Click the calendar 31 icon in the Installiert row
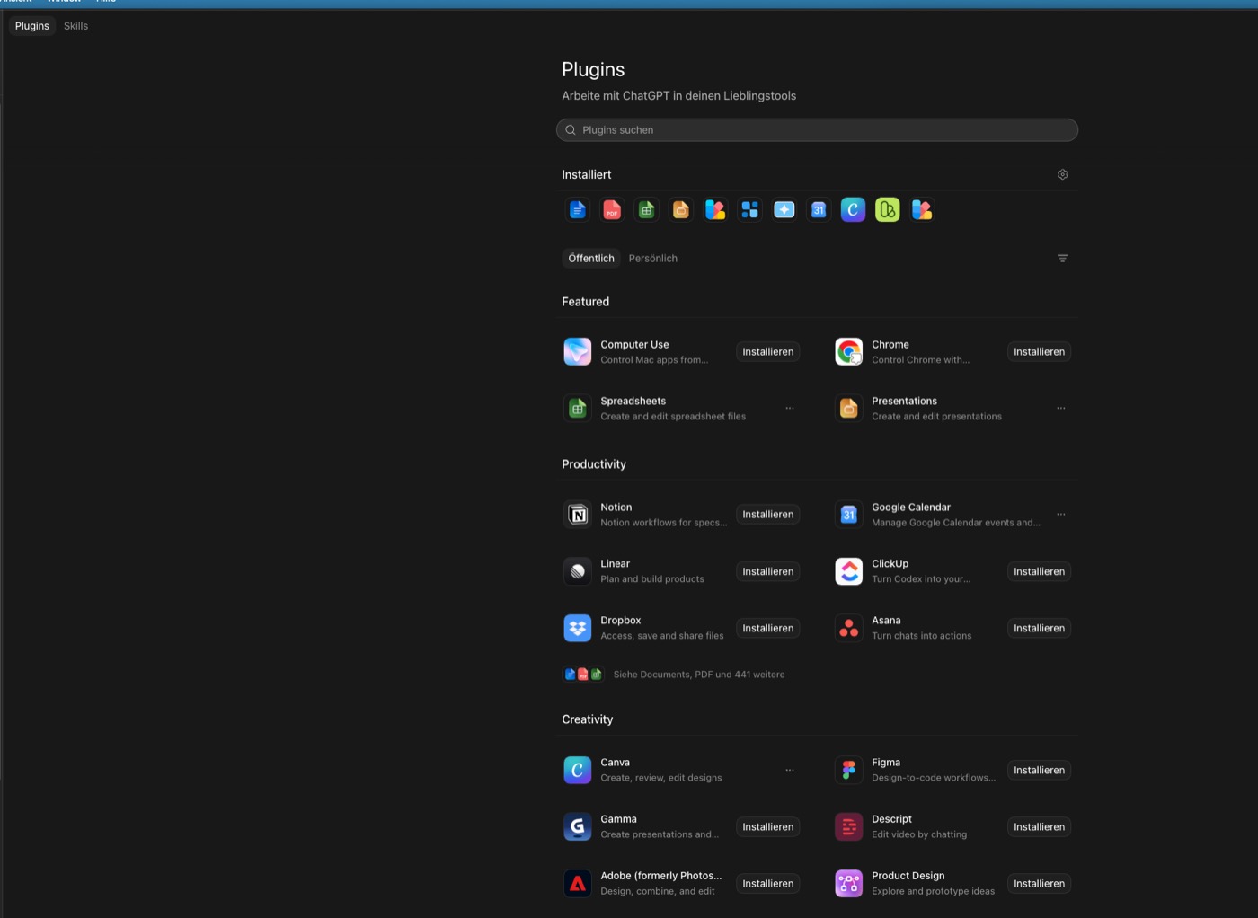 point(819,210)
